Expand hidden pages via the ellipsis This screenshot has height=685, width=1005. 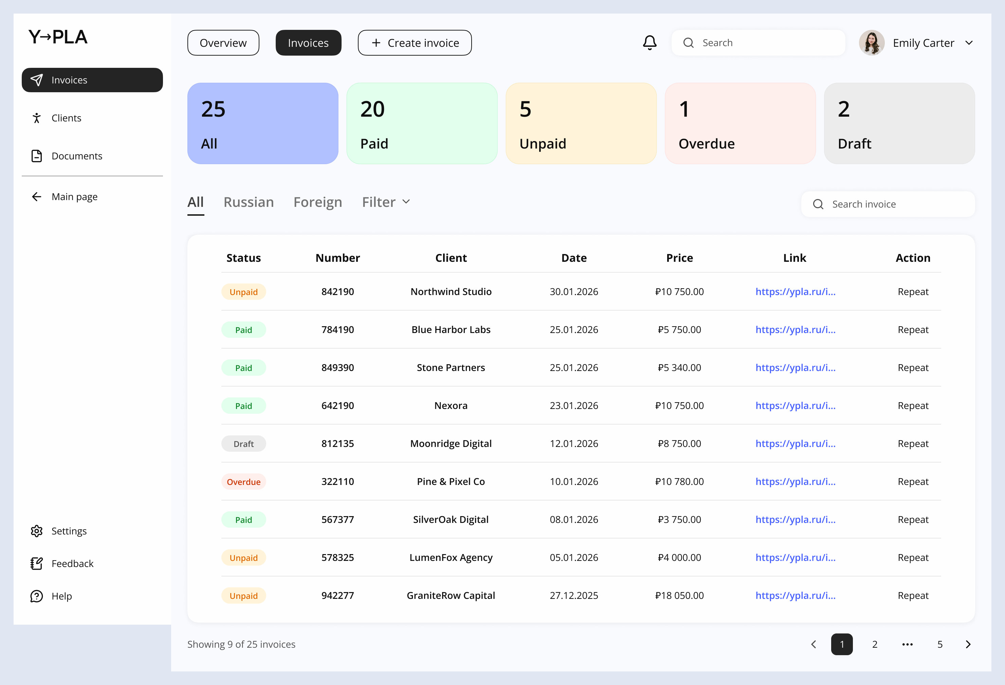coord(908,644)
